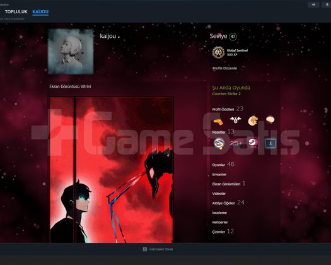Open the KAIJOU menu tab
Viewport: 331px width, 265px height.
click(x=40, y=12)
